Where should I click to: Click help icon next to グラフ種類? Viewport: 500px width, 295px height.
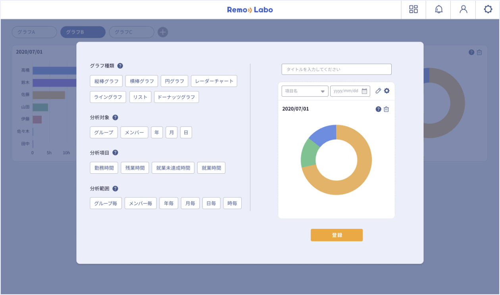coord(120,66)
